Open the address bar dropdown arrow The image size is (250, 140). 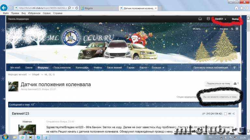coord(73,8)
